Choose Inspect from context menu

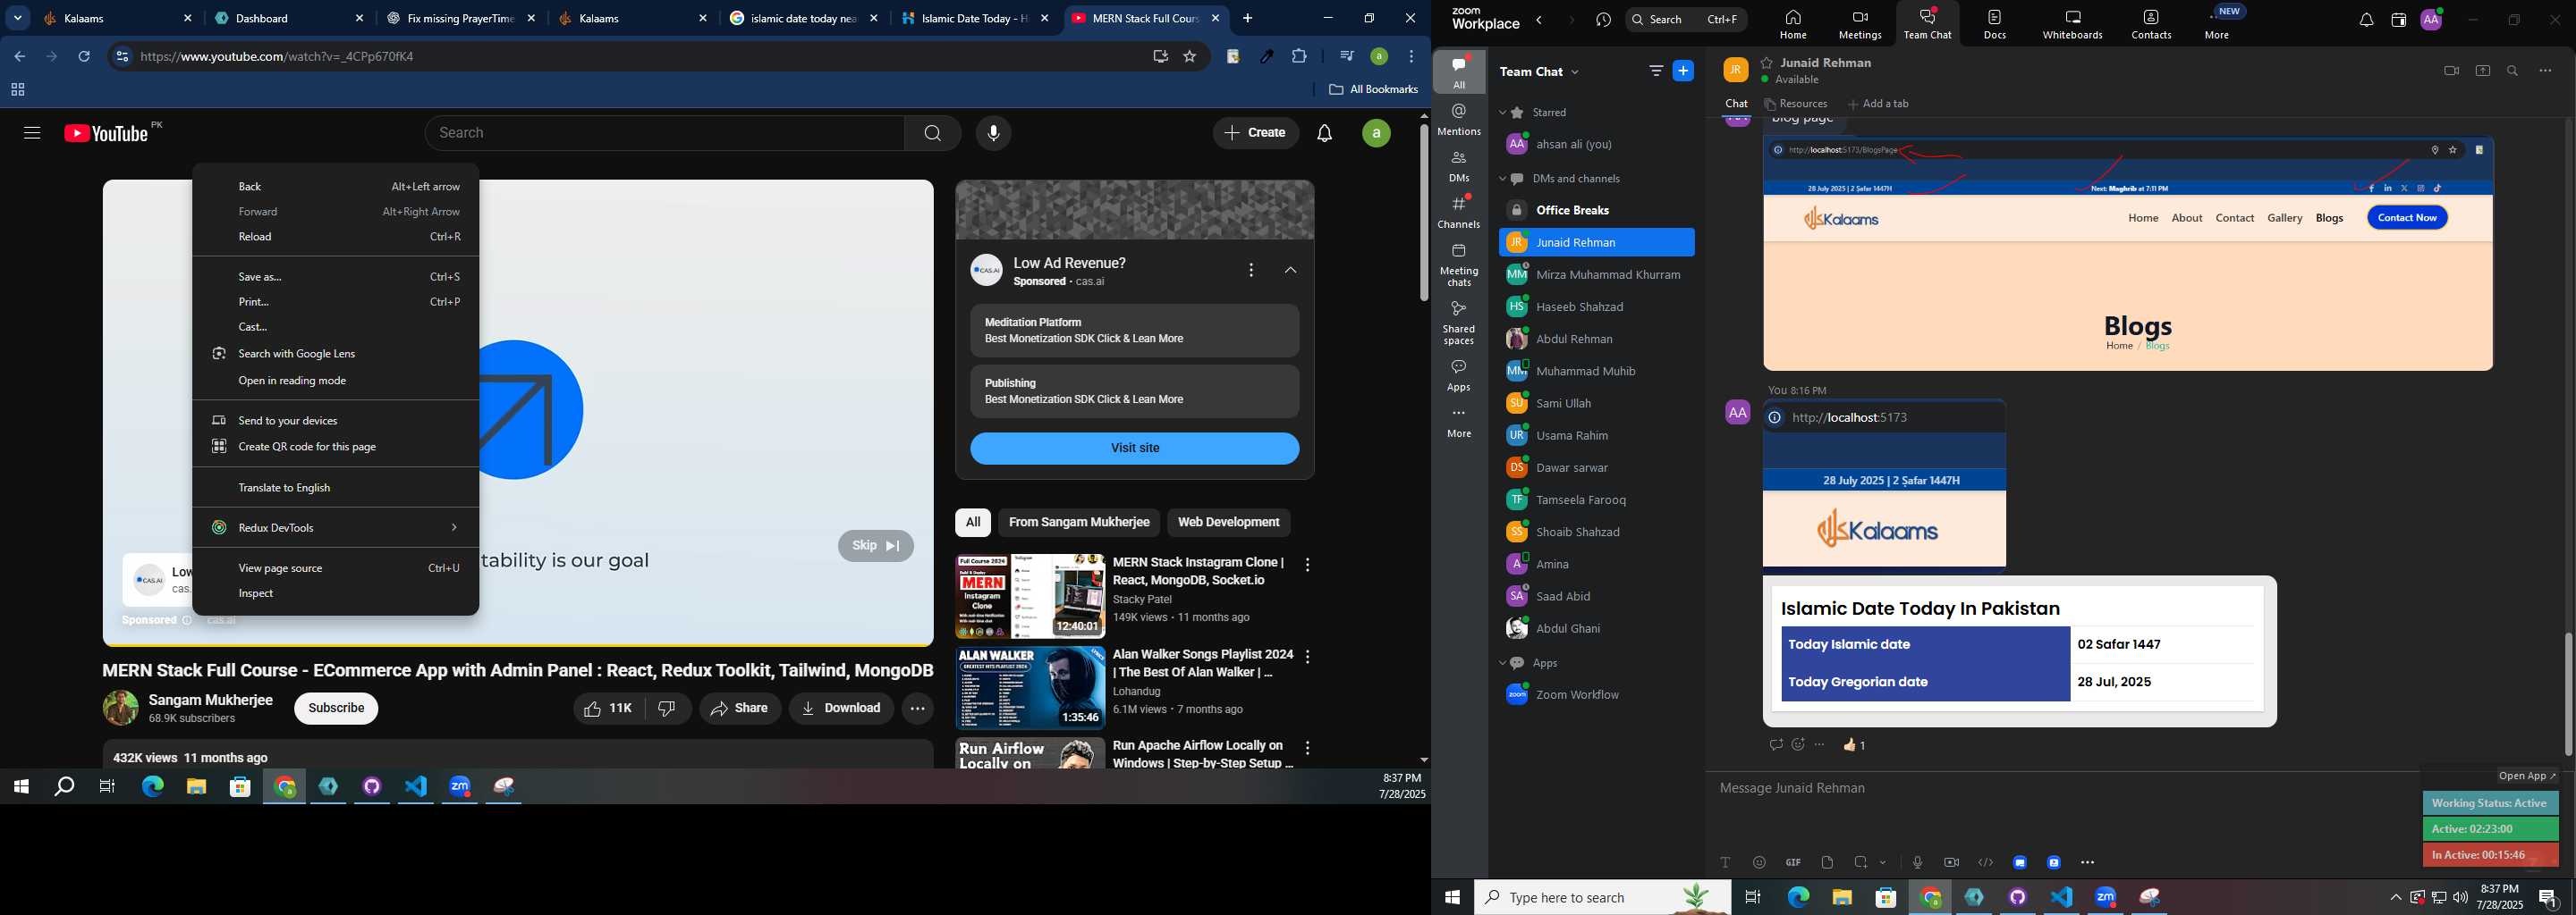tap(335, 593)
